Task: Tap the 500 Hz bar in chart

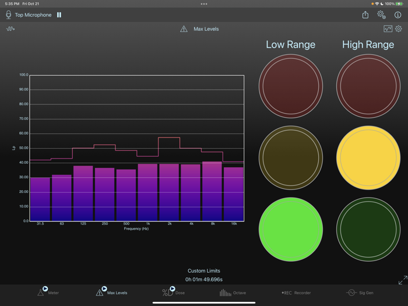Action: [x=126, y=195]
